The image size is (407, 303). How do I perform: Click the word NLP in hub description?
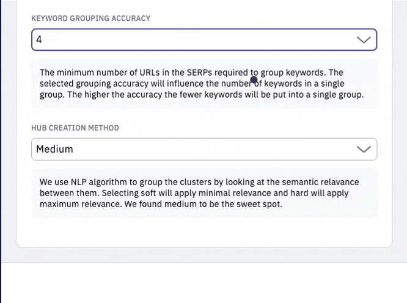(79, 182)
